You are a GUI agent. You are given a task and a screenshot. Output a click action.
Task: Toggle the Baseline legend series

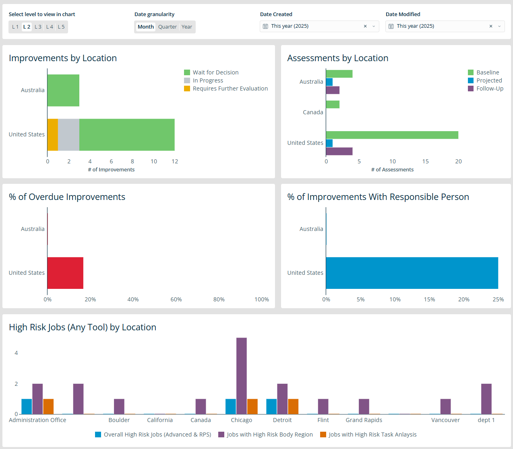click(487, 72)
